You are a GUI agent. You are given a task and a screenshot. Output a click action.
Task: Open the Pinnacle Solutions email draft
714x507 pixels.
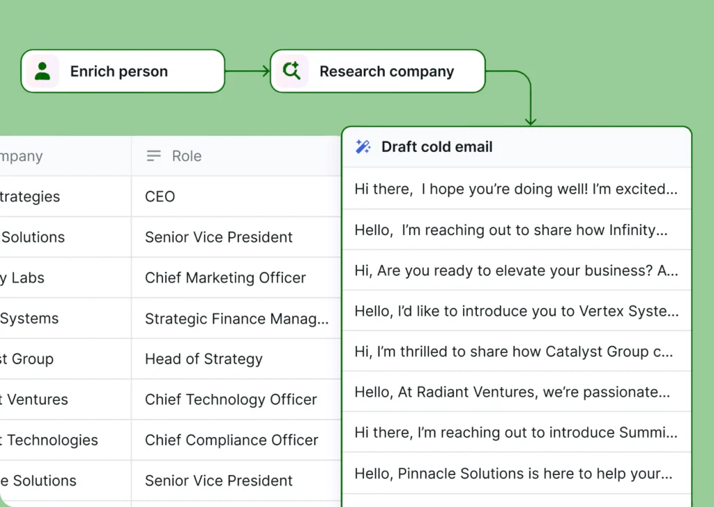point(516,474)
